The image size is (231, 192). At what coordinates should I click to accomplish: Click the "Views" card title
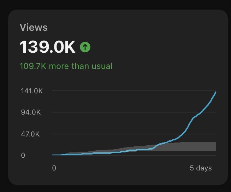coord(34,28)
